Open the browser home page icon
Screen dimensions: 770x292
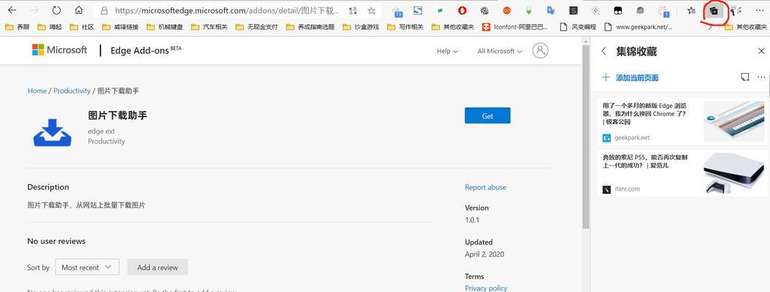click(x=79, y=10)
